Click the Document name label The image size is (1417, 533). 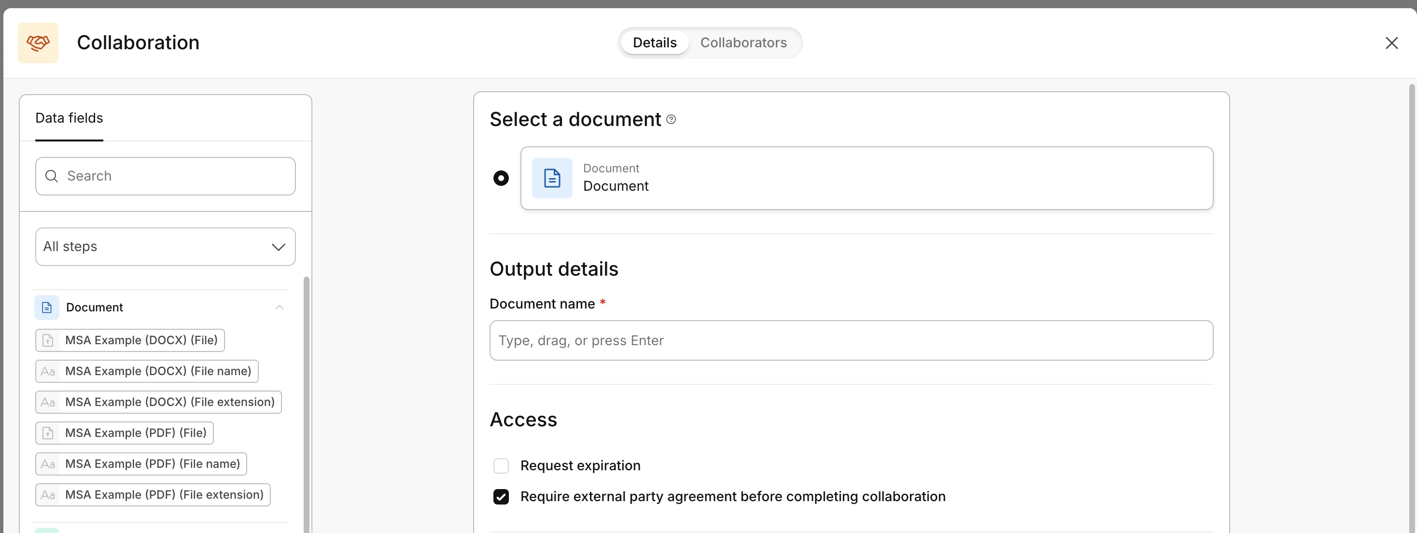(x=542, y=304)
